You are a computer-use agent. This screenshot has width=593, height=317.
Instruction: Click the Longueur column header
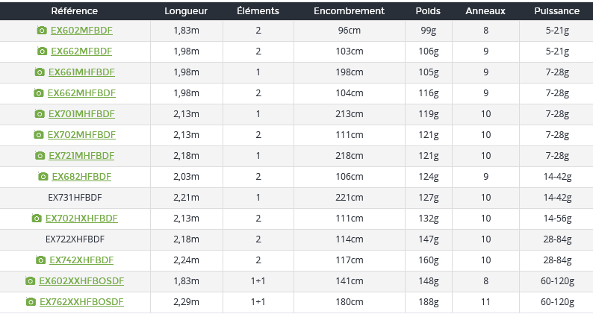pyautogui.click(x=186, y=11)
